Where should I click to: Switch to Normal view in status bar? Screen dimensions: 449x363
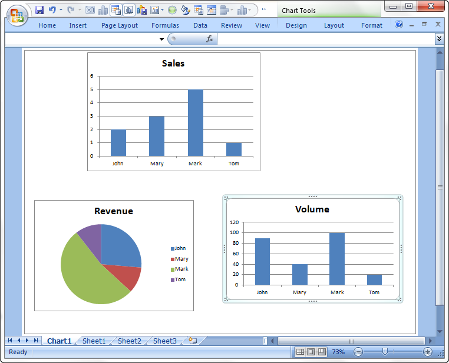coord(300,352)
